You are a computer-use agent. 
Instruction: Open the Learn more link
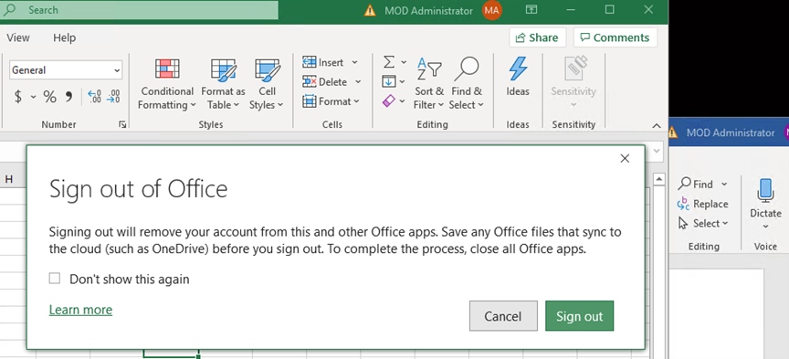80,310
